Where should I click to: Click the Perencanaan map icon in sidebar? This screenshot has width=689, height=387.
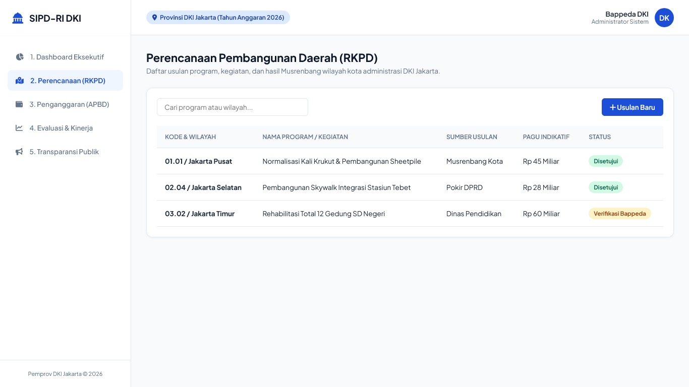tap(20, 81)
